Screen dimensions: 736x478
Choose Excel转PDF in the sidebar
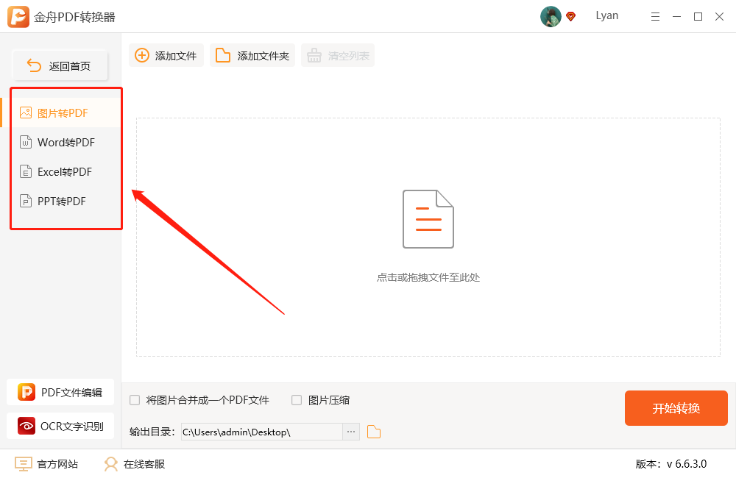(64, 171)
